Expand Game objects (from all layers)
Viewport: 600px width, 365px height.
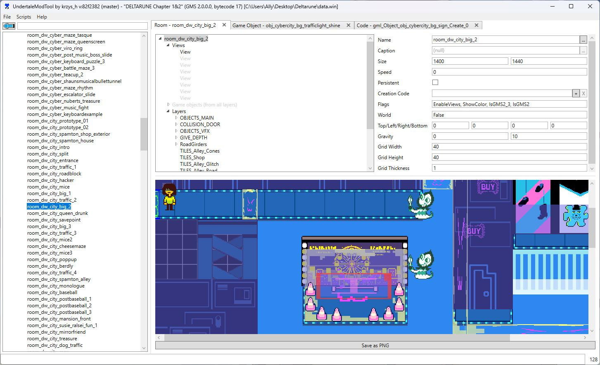168,105
